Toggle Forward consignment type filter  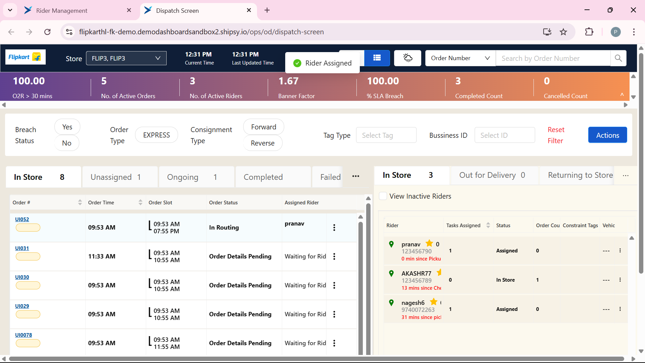[x=264, y=127]
